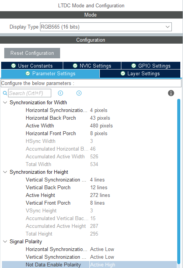The image size is (183, 268).
Task: Click the search magnifier icon
Action: pyautogui.click(x=5, y=93)
